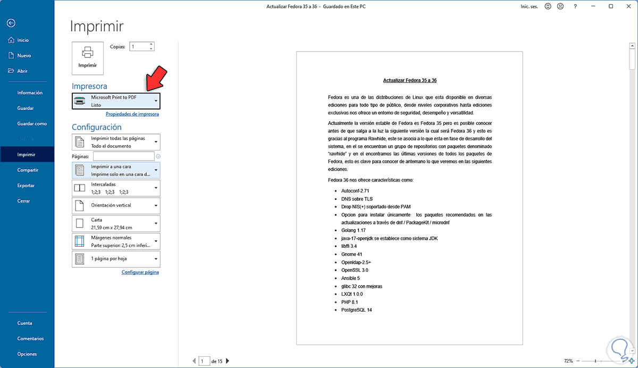Viewport: 638px width, 368px height.
Task: Click the sad feedback face icon
Action: click(x=560, y=6)
